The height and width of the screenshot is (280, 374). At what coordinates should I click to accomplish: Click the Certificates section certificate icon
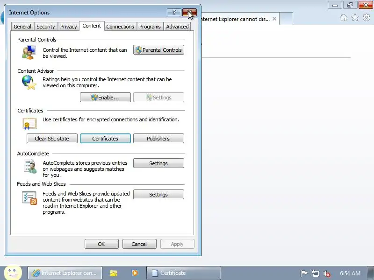coord(29,123)
